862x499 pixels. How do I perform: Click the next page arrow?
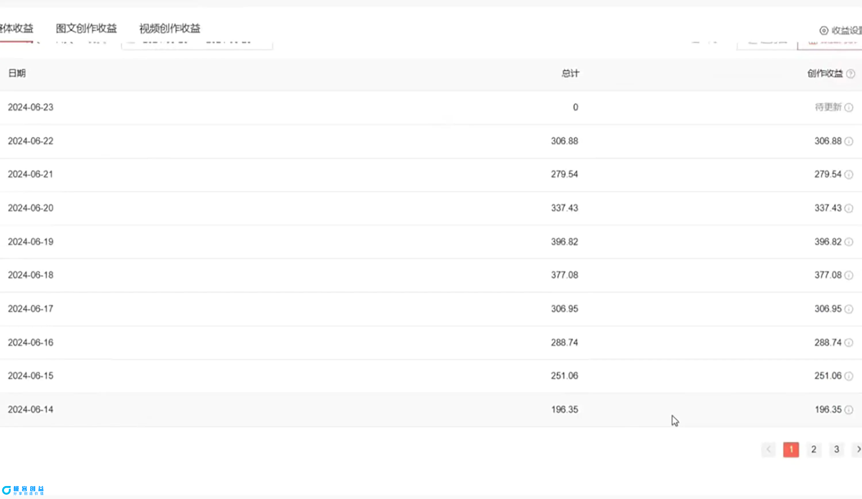click(x=858, y=449)
